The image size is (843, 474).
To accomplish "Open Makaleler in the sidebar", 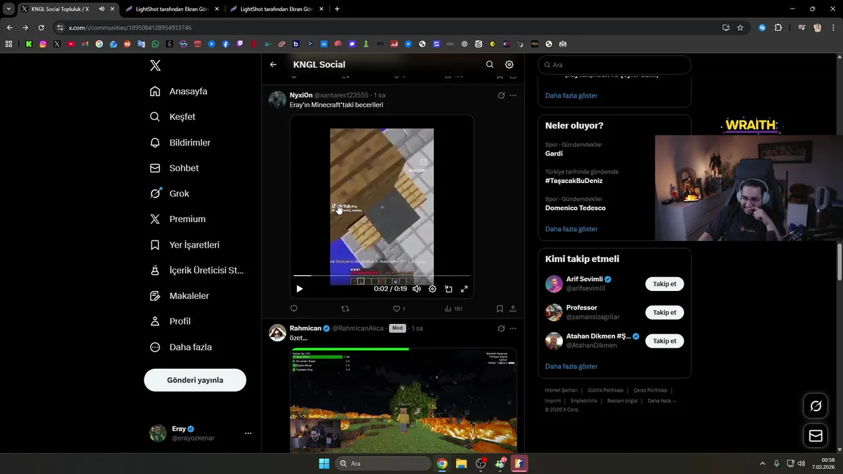I will pos(179,296).
